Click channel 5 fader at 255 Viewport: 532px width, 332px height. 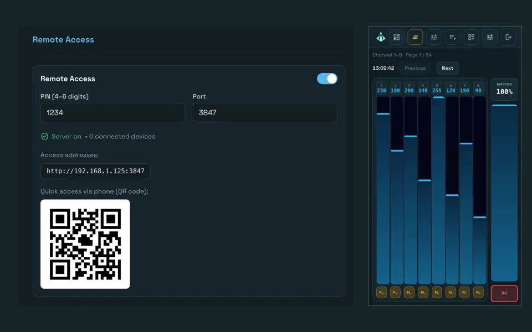(x=438, y=190)
